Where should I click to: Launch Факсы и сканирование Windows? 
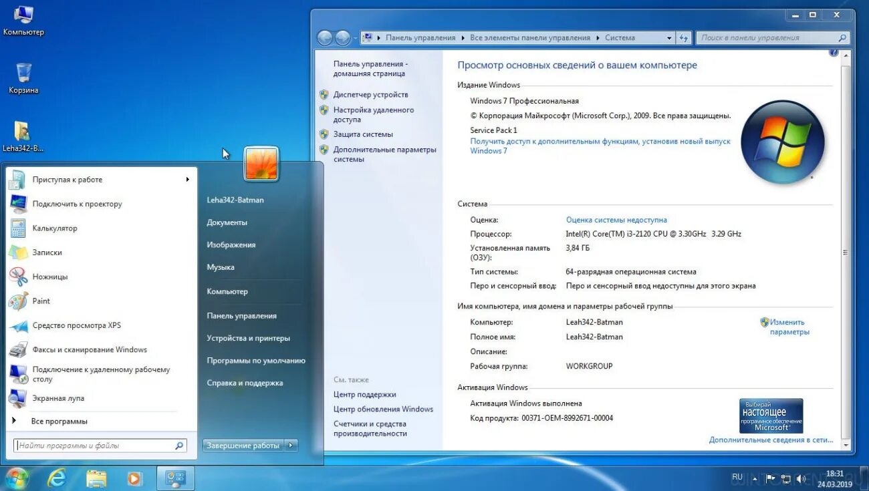click(x=102, y=349)
